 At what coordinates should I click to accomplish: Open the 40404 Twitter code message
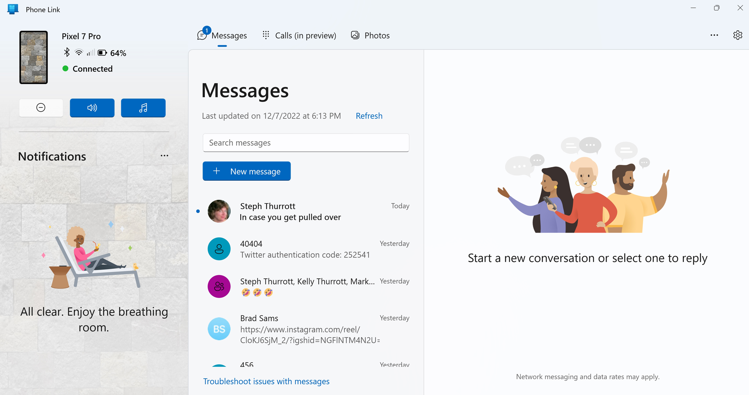(306, 249)
